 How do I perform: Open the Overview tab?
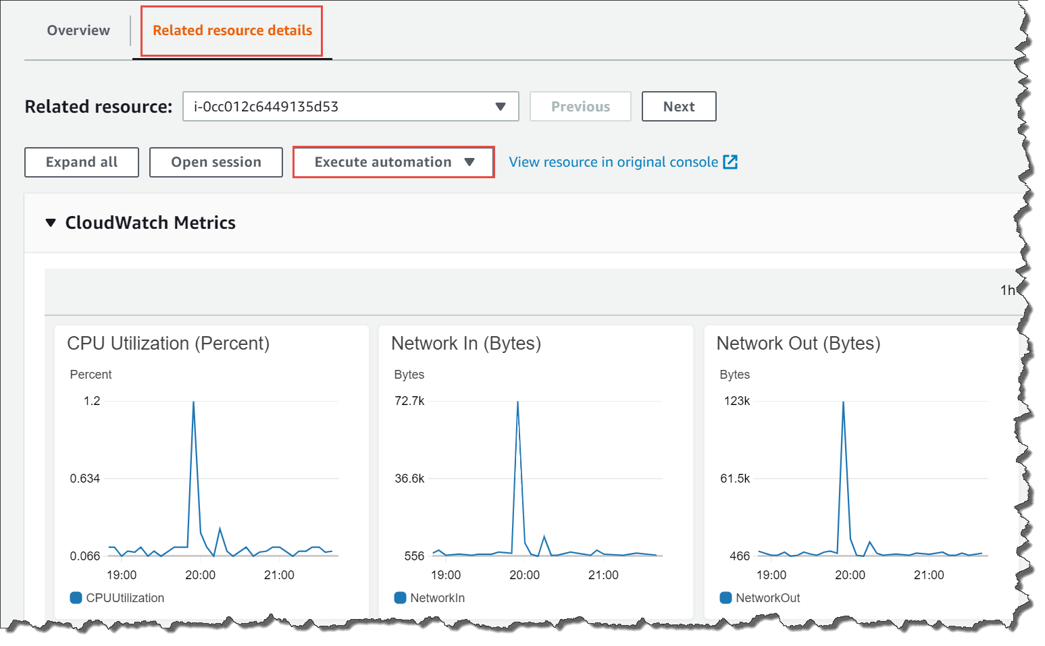click(78, 30)
